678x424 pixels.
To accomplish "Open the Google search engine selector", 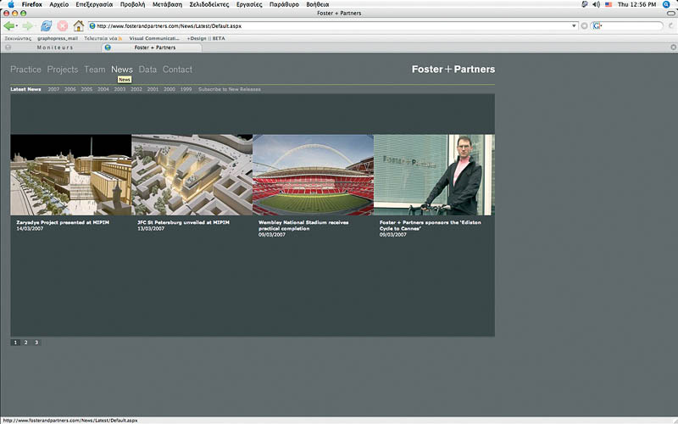I will coord(597,26).
